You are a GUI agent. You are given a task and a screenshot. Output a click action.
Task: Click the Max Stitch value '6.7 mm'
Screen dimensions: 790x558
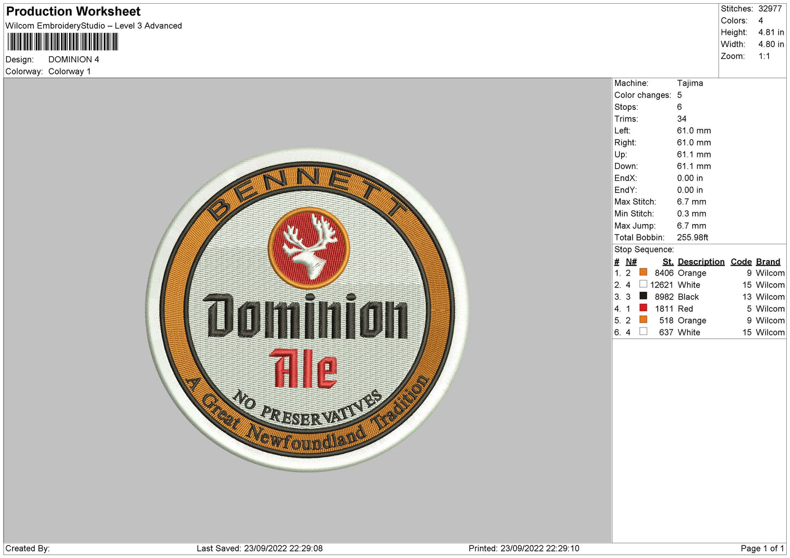(692, 202)
